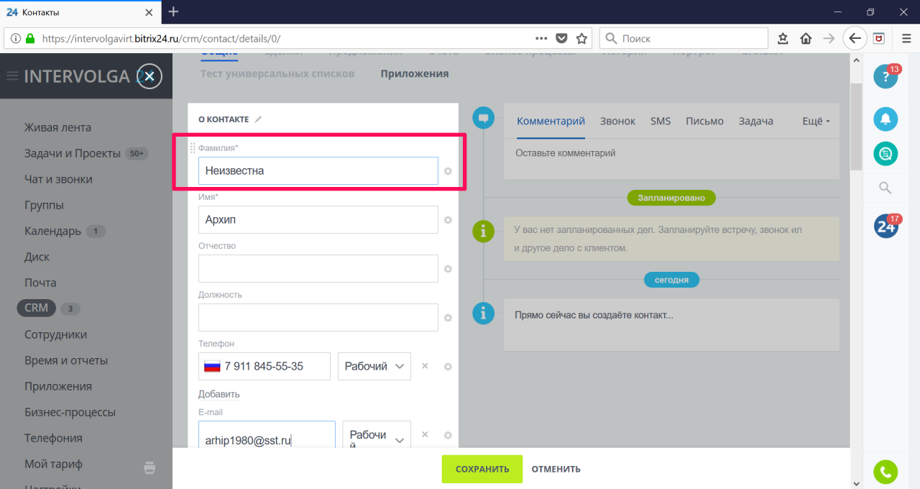
Task: Open Почта in sidebar
Action: point(40,283)
